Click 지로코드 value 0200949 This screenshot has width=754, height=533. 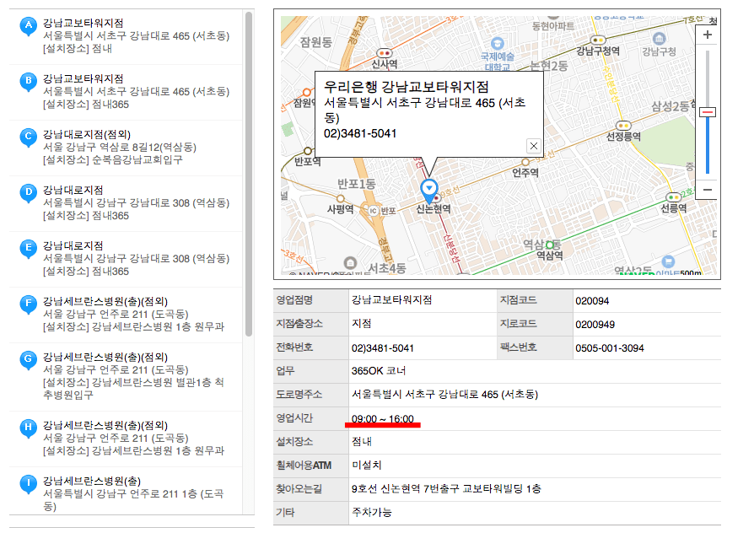595,325
